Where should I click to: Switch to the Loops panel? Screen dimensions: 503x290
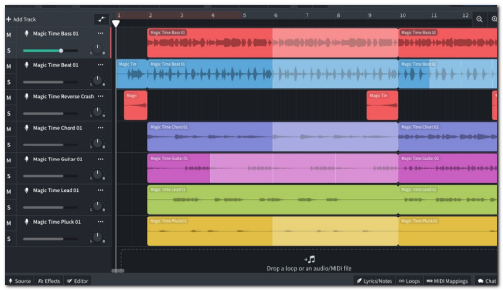click(x=409, y=281)
